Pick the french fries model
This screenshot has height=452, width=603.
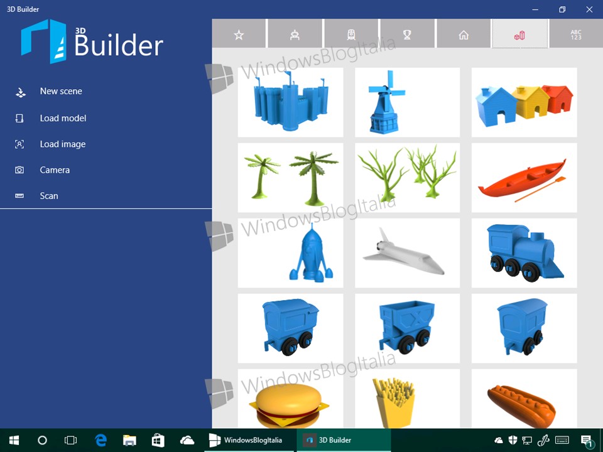coord(407,399)
